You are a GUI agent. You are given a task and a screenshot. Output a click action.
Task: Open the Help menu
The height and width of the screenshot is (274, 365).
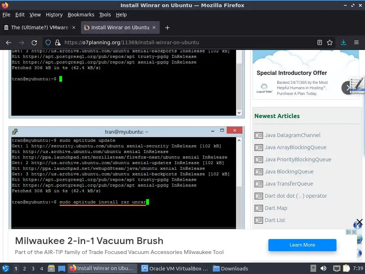pyautogui.click(x=121, y=15)
